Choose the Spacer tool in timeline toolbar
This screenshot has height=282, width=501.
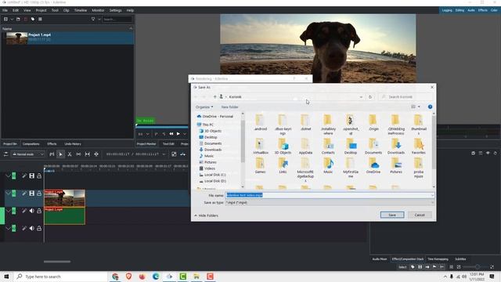(x=78, y=154)
